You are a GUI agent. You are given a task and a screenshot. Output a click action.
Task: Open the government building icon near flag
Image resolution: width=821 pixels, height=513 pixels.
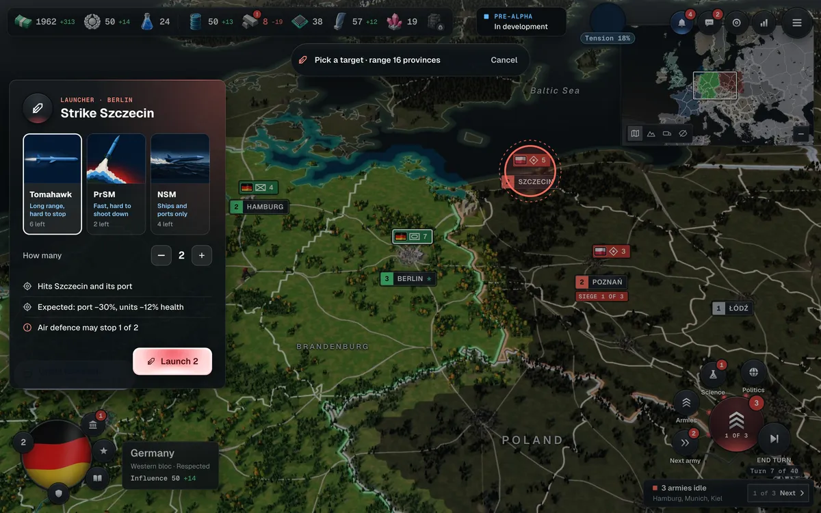pos(93,425)
